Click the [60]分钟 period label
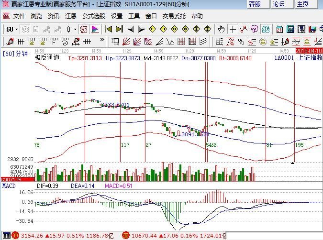This screenshot has height=240, width=323. (x=15, y=54)
